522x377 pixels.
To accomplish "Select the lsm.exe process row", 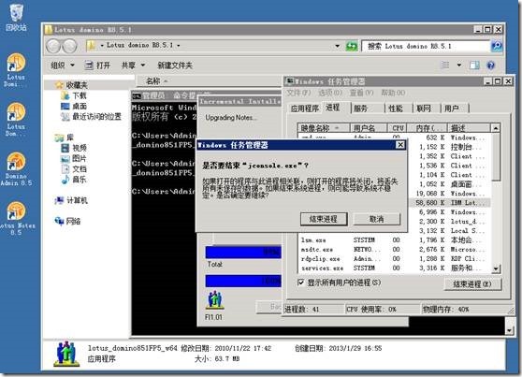I will 393,240.
